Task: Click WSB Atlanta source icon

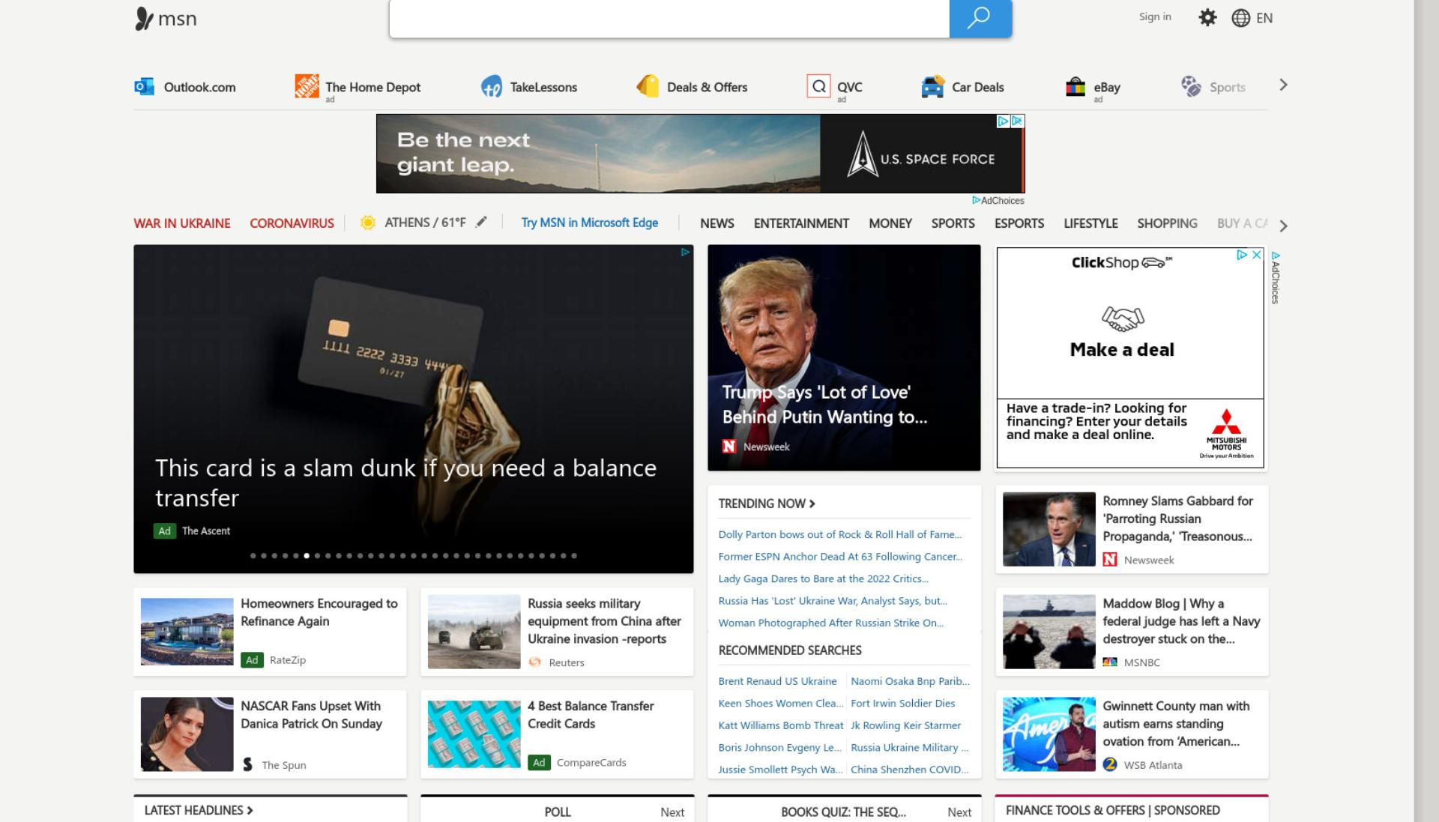Action: coord(1110,764)
